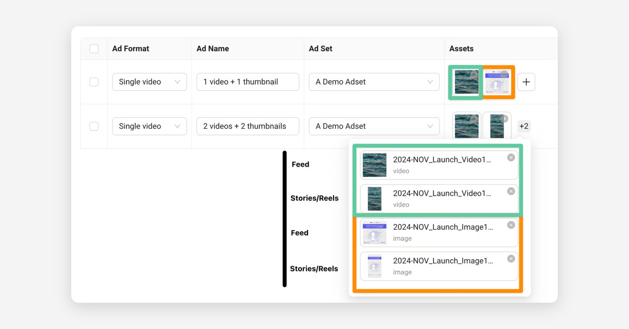Expand the A Demo Adset dropdown in the first row

point(374,82)
